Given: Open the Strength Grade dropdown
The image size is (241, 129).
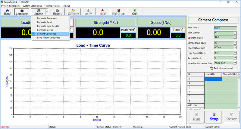Looking at the screenshot, I should 235,37.
